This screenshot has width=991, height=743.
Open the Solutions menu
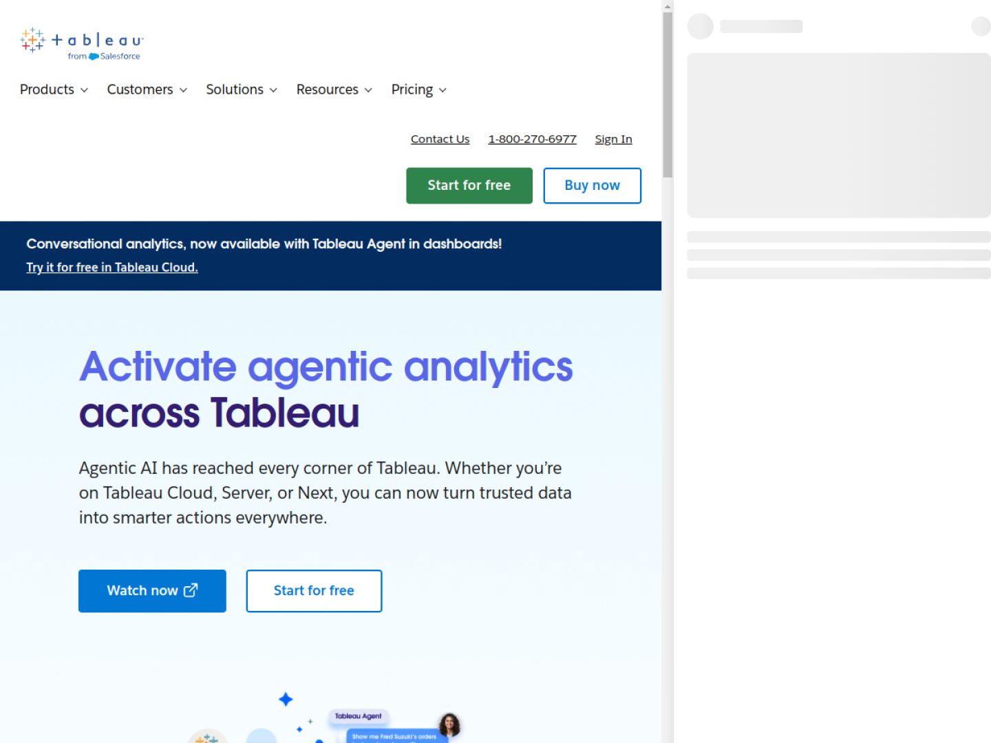pyautogui.click(x=242, y=89)
